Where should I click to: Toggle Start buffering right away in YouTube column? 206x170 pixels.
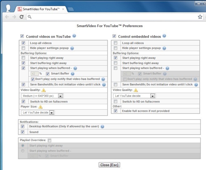click(23, 63)
